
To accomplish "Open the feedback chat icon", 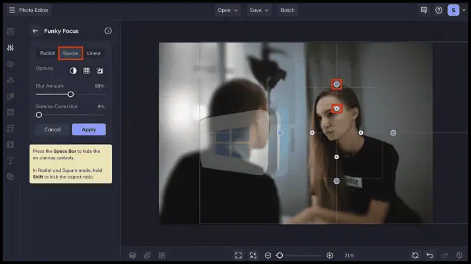I will [x=424, y=10].
